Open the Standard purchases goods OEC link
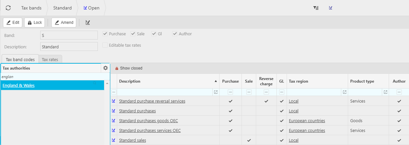The image size is (409, 145). pos(148,121)
